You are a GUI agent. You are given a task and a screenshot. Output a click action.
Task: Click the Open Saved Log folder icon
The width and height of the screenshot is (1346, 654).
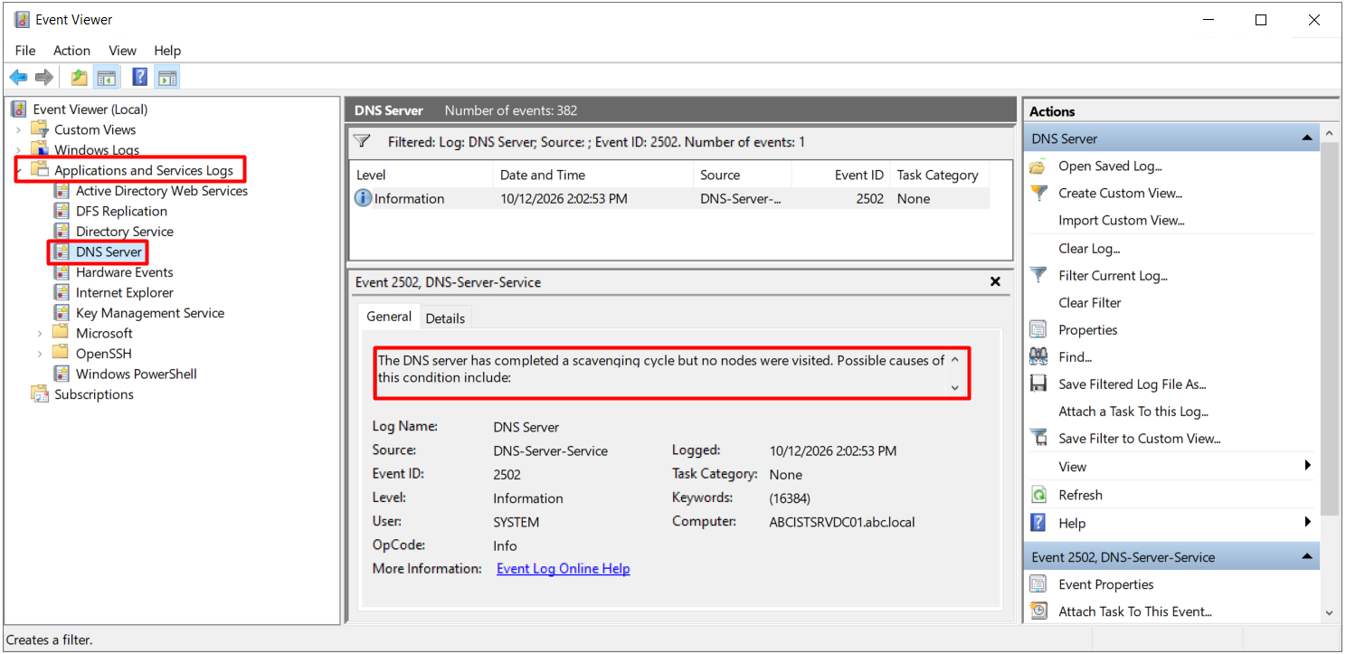tap(1038, 166)
